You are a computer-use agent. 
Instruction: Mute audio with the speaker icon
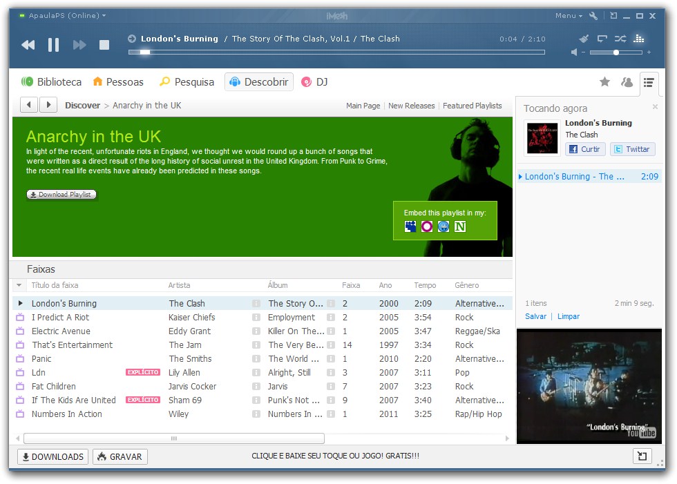point(574,52)
